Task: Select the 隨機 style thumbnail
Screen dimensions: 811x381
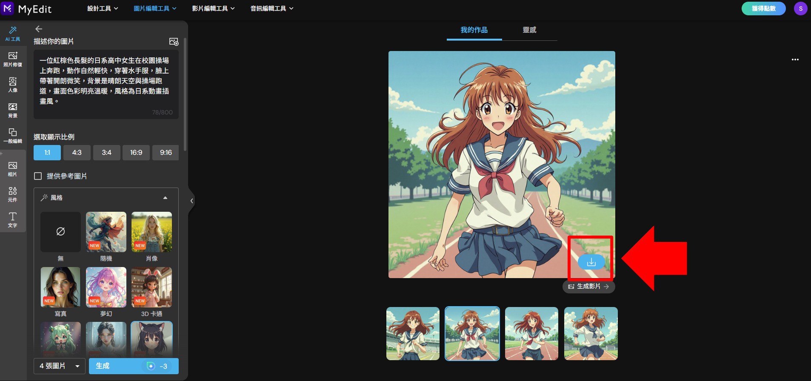Action: pyautogui.click(x=106, y=232)
